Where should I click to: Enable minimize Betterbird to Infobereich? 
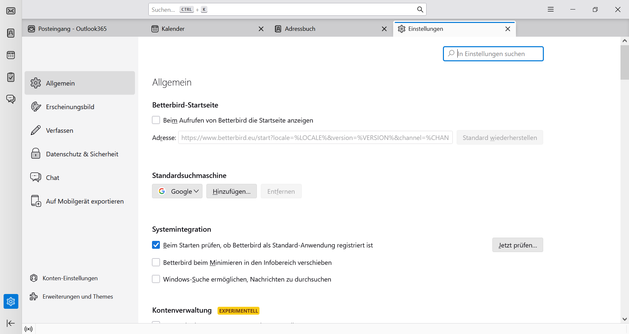(156, 263)
